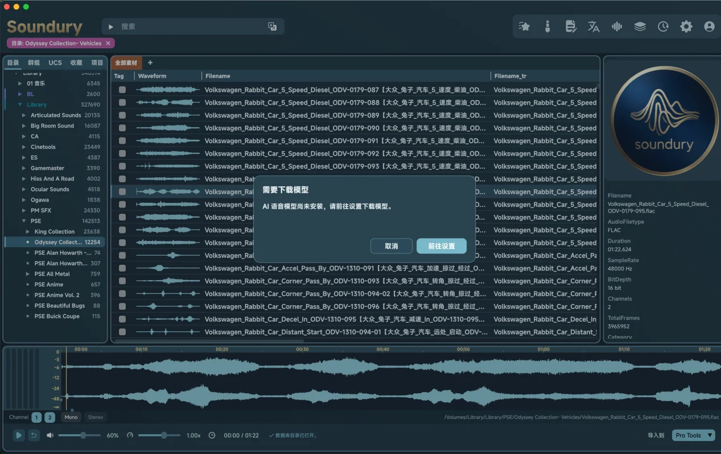This screenshot has width=721, height=454.
Task: Tick the tag checkbox for Decel_In ODV-1310-095
Action: click(122, 319)
